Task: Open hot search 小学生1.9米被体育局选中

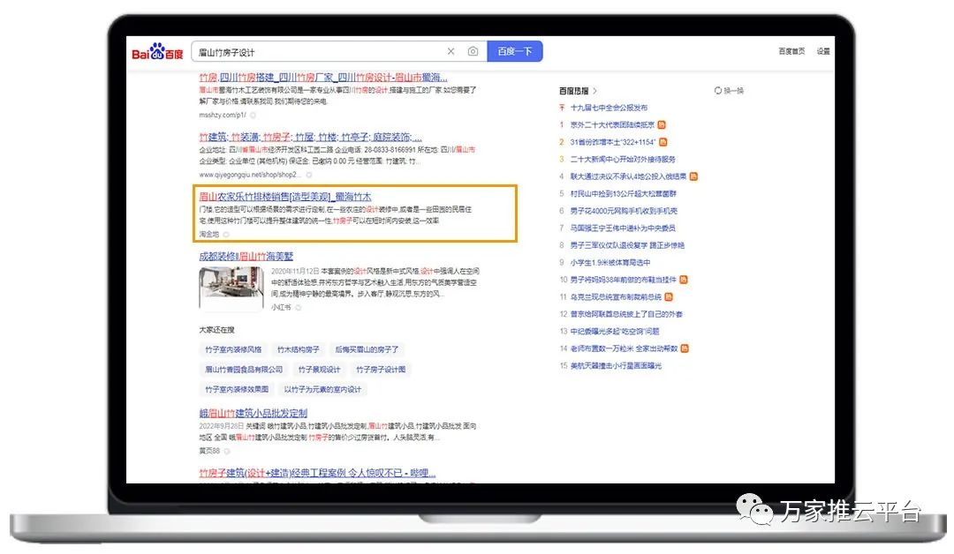Action: [609, 262]
